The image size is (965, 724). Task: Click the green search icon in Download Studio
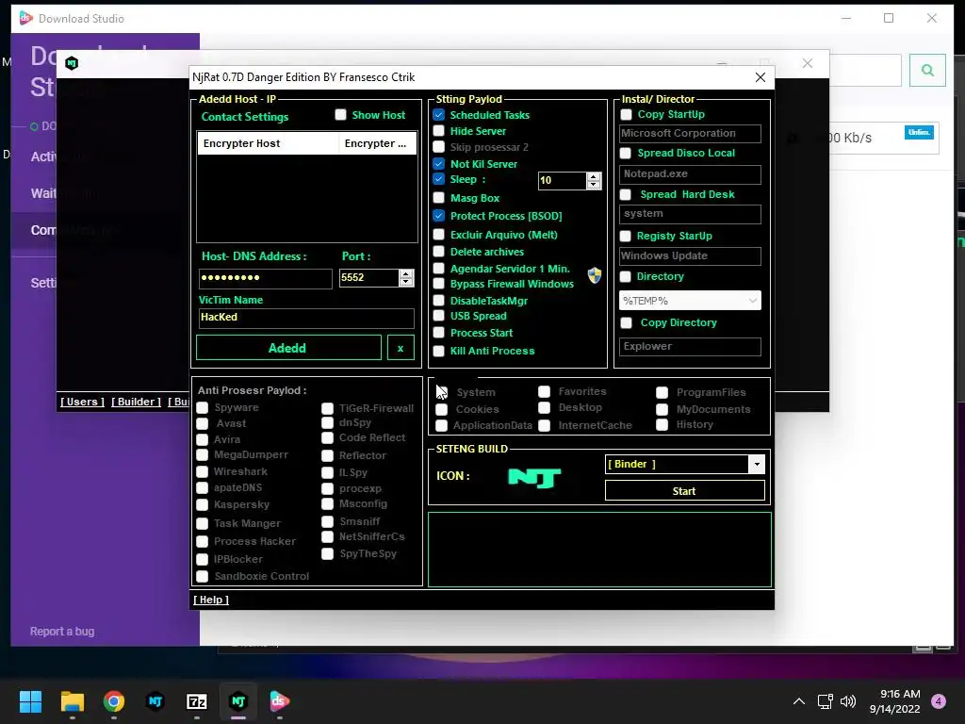[x=927, y=70]
